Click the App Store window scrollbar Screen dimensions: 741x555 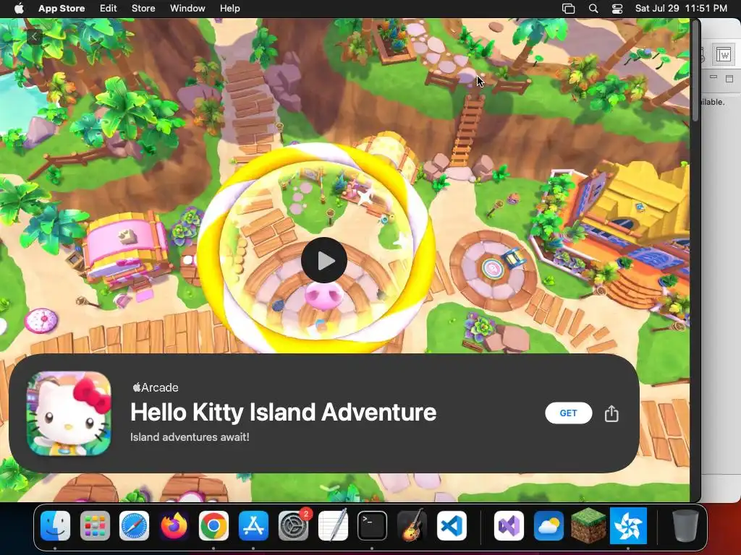[695, 71]
